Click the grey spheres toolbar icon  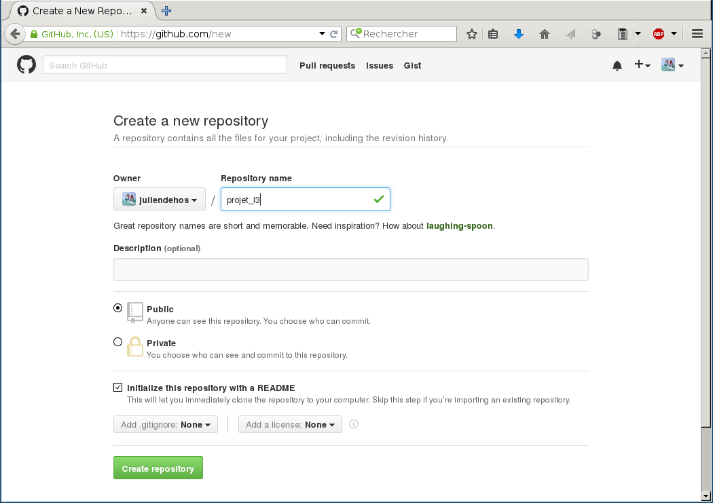click(596, 34)
